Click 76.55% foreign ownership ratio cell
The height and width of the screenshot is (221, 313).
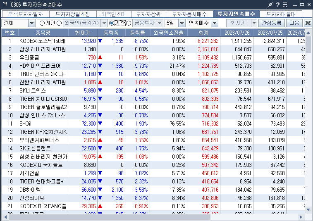click(x=177, y=124)
